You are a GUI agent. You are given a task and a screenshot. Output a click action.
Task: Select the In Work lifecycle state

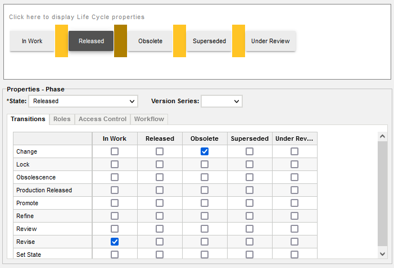(32, 41)
